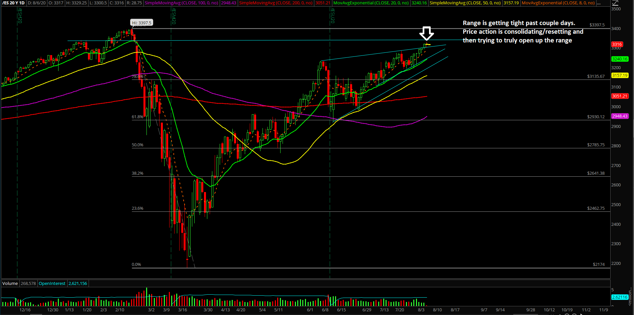Click the green 3240.16 EMA price bubble
The height and width of the screenshot is (315, 634).
(620, 59)
